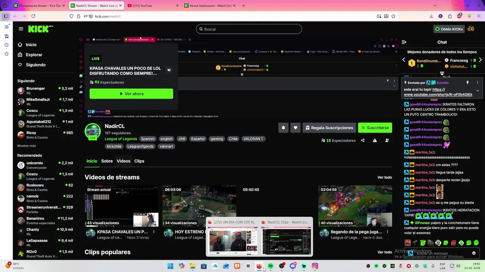Open browser downloads panel
The height and width of the screenshot is (272, 485).
pos(431,16)
